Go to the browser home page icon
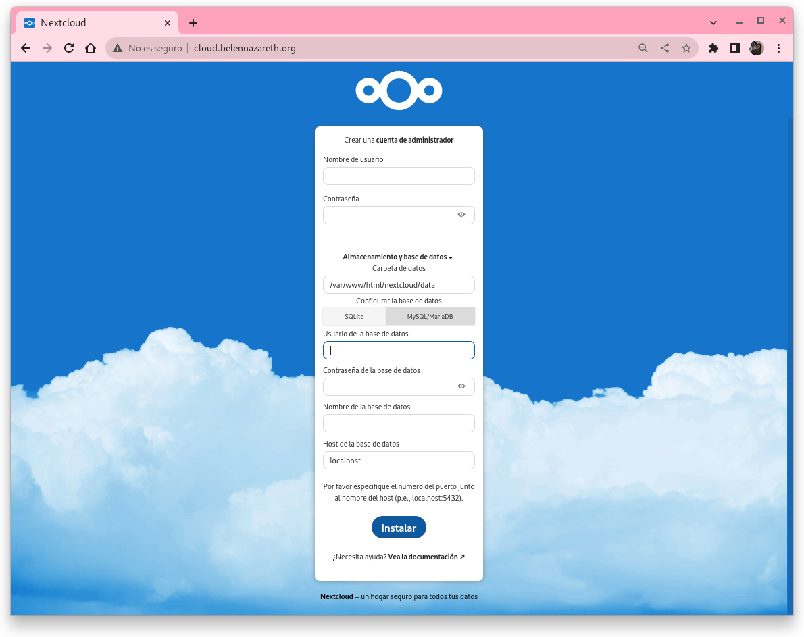Image resolution: width=804 pixels, height=637 pixels. (x=91, y=48)
